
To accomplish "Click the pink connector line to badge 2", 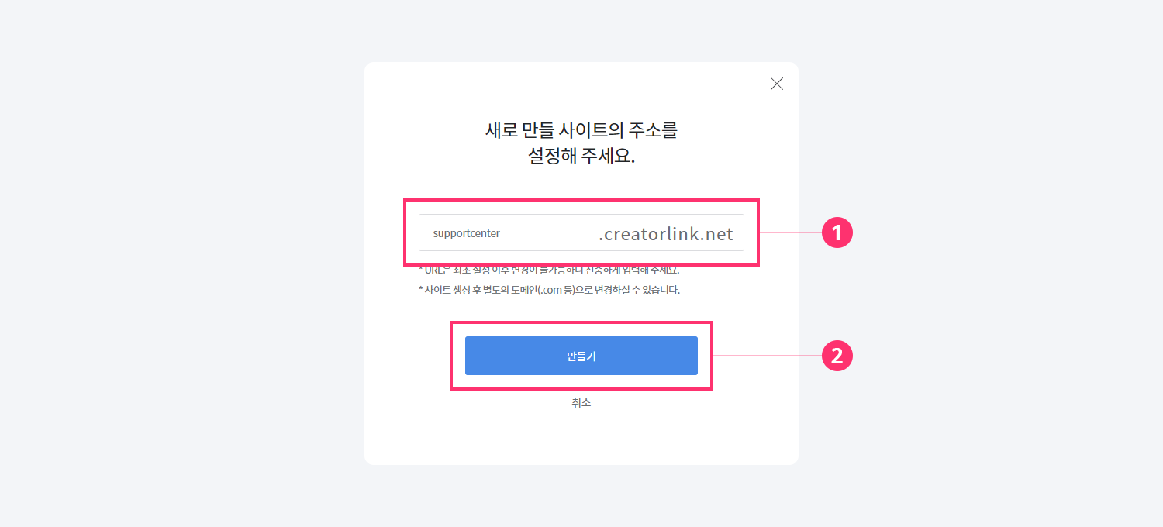I will 766,356.
